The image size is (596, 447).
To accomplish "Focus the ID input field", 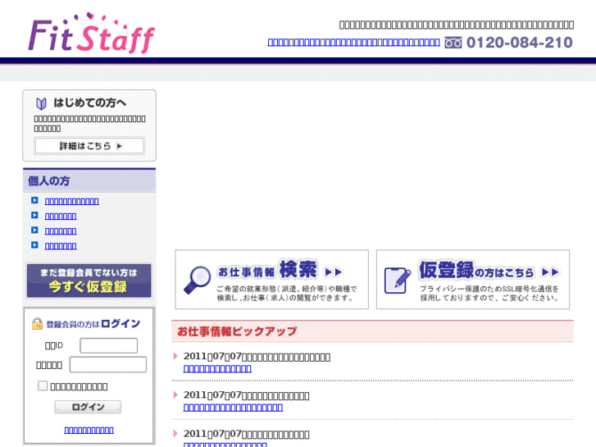I will pos(109,345).
